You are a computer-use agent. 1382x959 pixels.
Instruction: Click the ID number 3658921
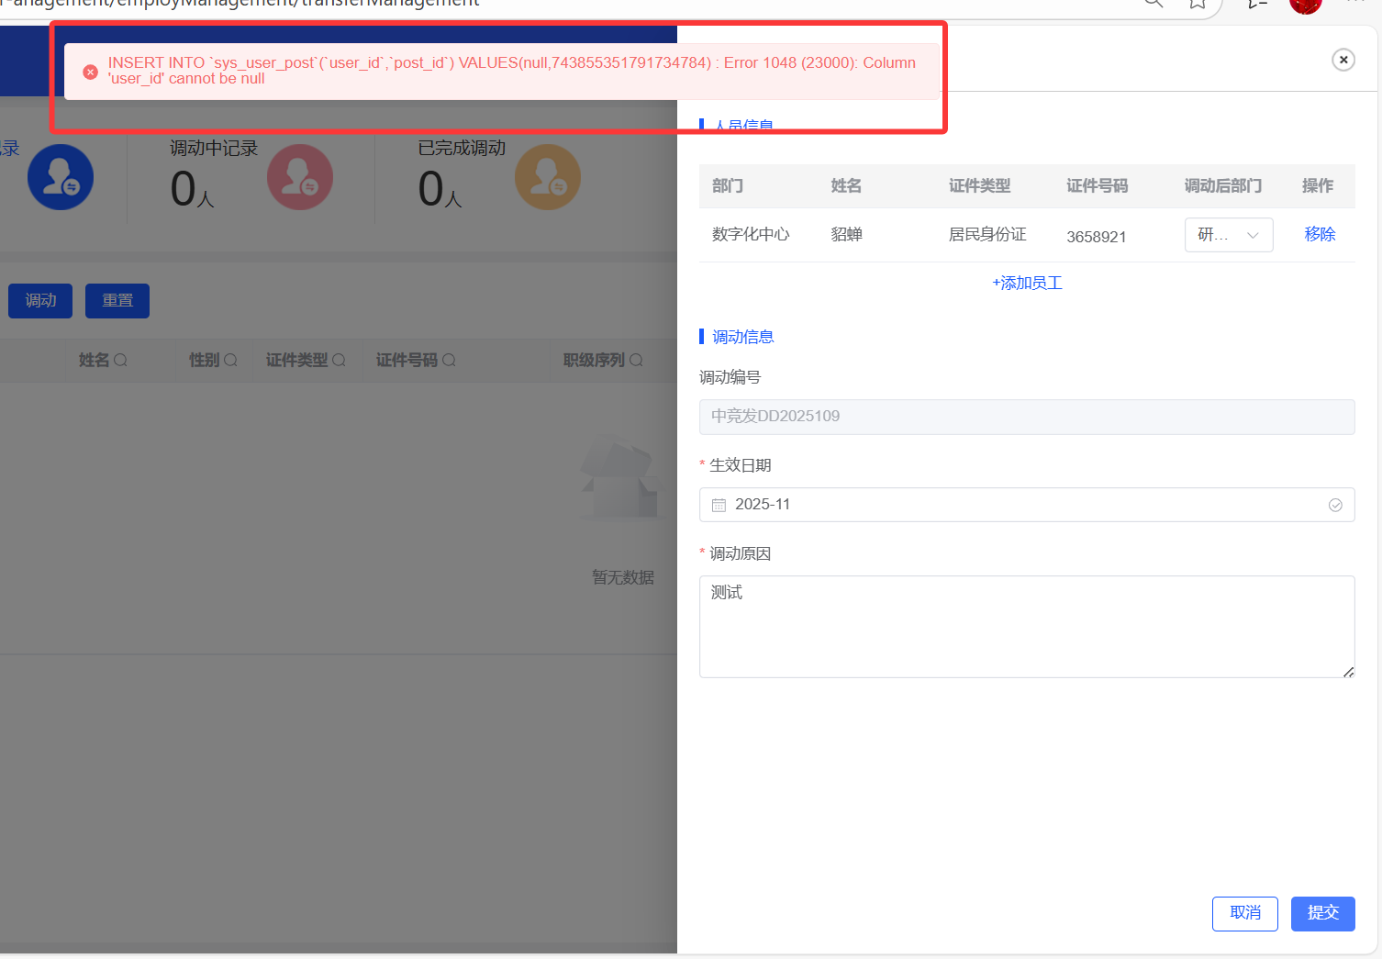1096,237
